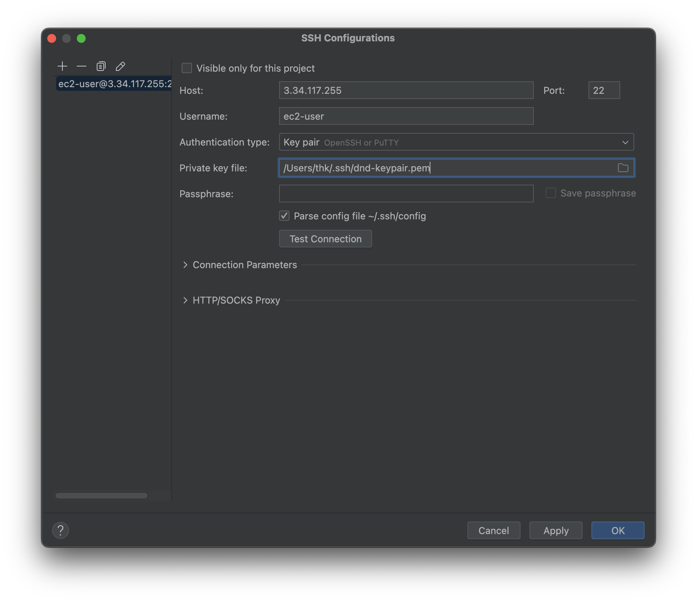Viewport: 697px width, 602px height.
Task: Click the pencil rename icon
Action: pos(120,66)
